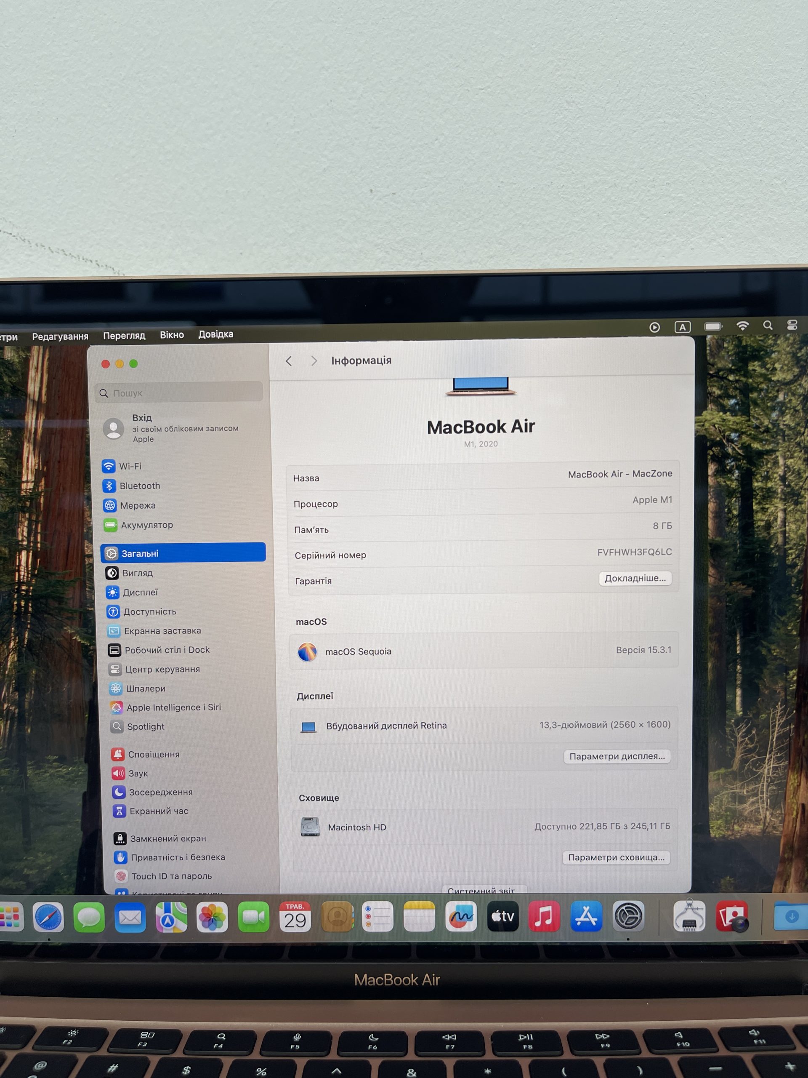Open Центр керування settings
The image size is (808, 1078).
coord(154,669)
